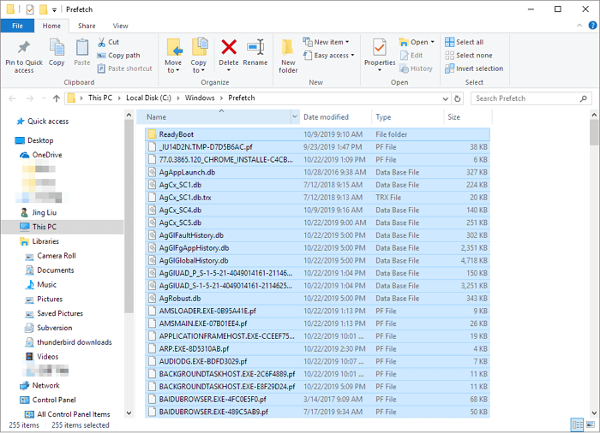Click the blue Help question icon

(592, 26)
